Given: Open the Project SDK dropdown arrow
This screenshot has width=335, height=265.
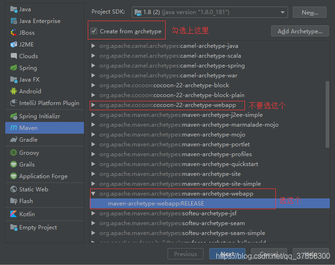Looking at the screenshot, I should pos(282,12).
